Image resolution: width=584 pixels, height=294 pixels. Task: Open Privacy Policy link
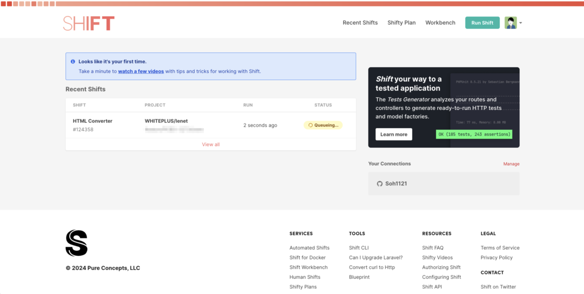497,258
